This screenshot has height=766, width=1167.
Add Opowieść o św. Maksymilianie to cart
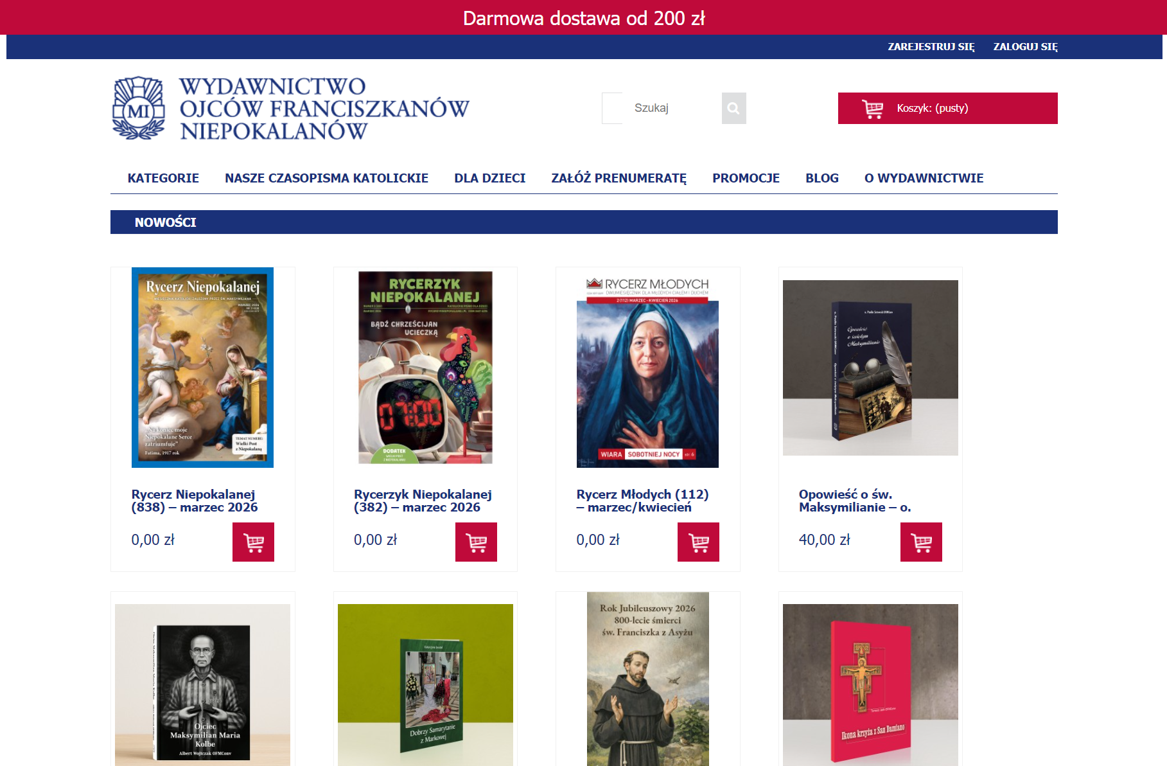[x=921, y=542]
